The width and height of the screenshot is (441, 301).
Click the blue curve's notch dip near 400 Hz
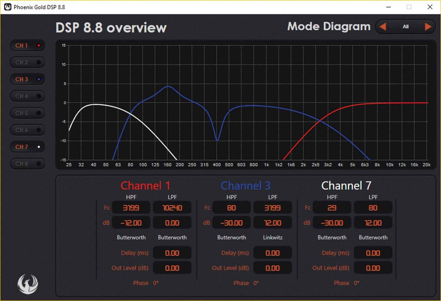pos(217,140)
